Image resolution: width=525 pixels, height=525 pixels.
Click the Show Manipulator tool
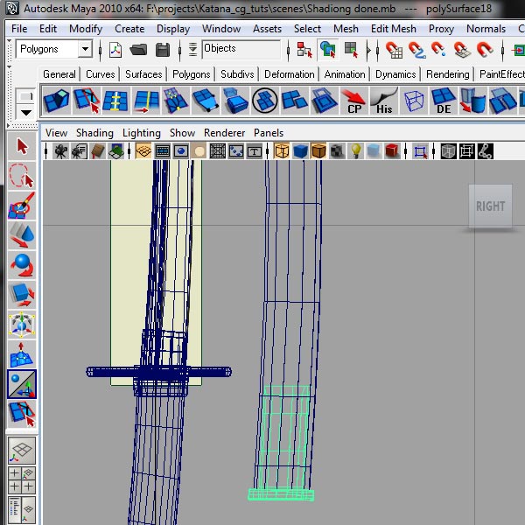(22, 384)
